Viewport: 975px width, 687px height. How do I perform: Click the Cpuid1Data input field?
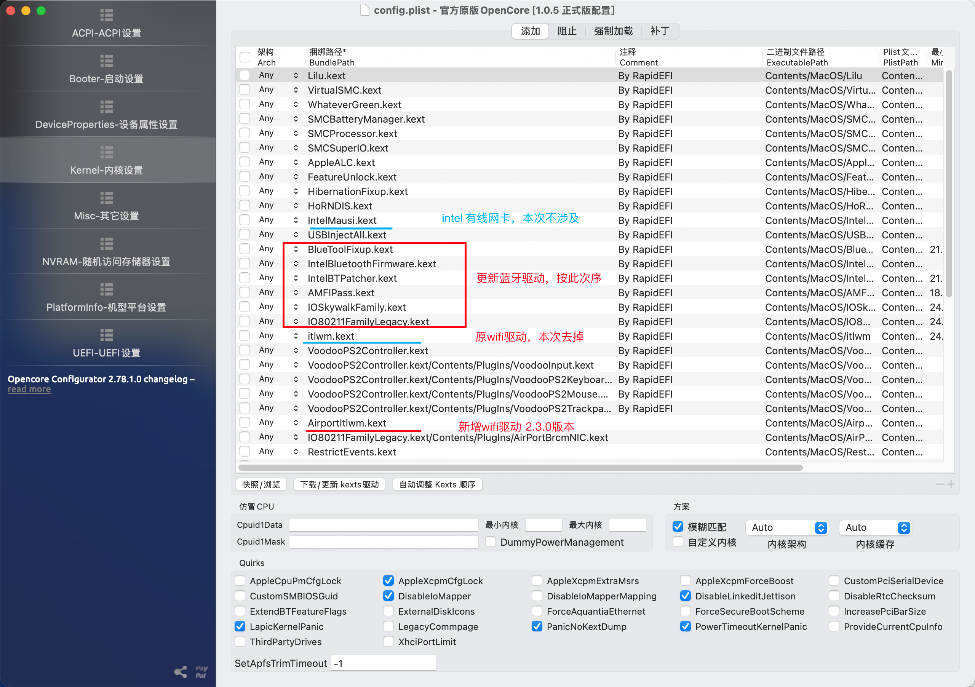[x=384, y=525]
